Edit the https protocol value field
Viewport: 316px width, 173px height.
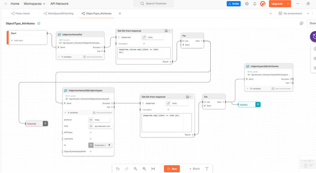(99, 120)
